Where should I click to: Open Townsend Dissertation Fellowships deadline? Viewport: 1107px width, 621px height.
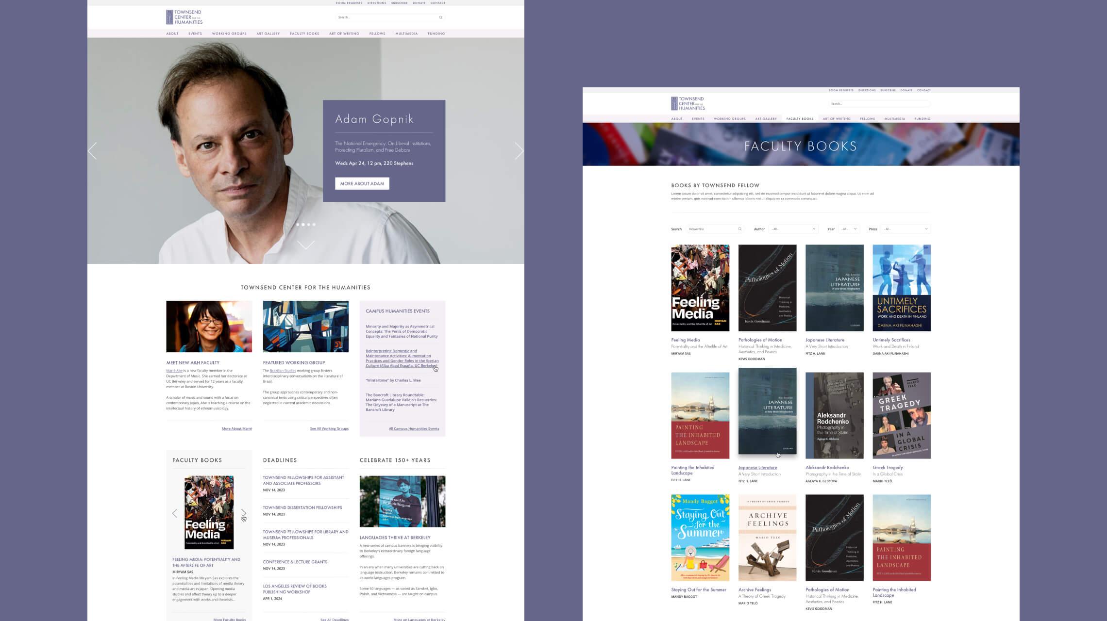(x=302, y=507)
